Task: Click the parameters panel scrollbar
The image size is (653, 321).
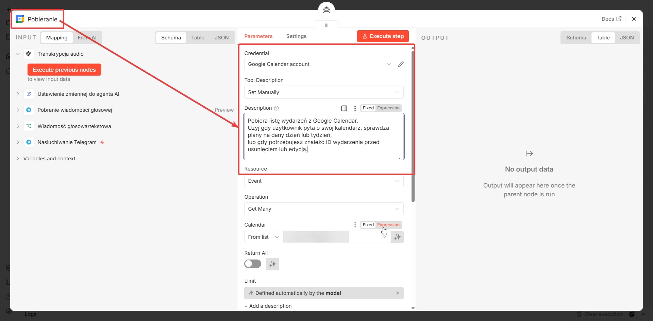Action: (x=413, y=126)
